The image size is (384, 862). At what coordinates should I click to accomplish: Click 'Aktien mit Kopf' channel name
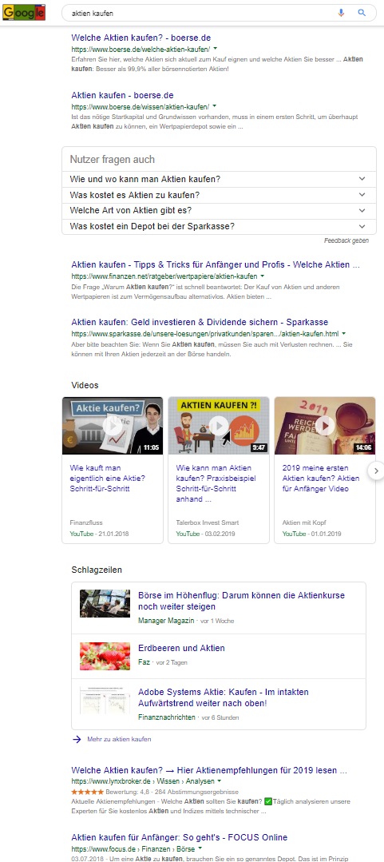(x=303, y=522)
